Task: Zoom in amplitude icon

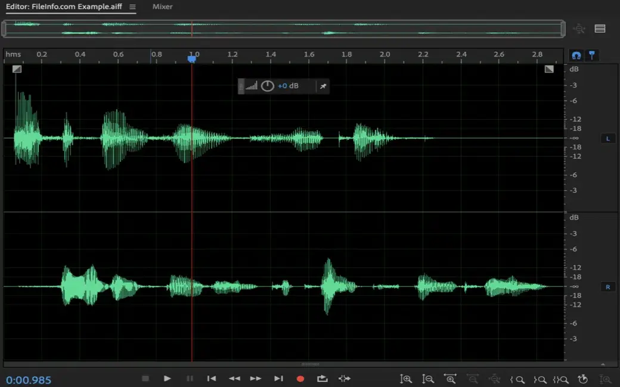Action: coord(406,379)
